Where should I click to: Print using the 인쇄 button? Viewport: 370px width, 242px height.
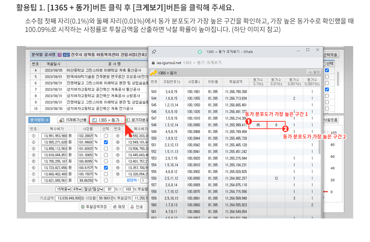pos(137,207)
